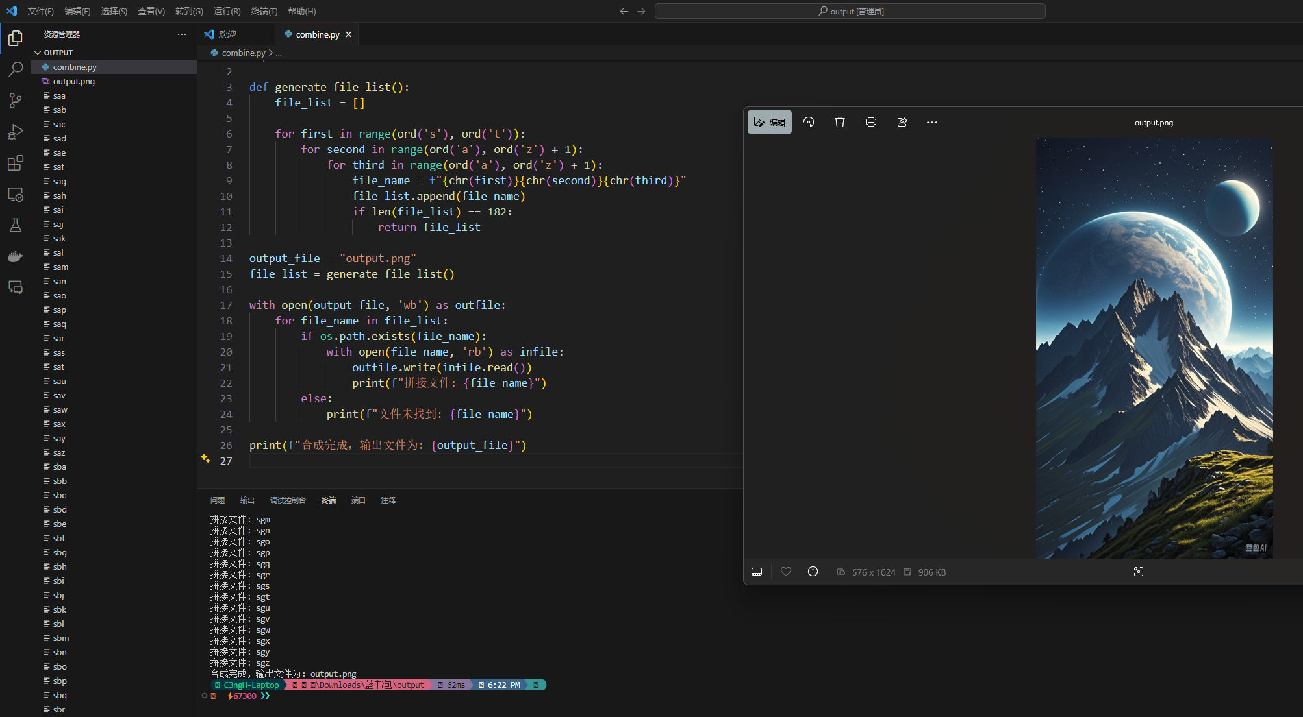Open Run and Debug view
Image resolution: width=1303 pixels, height=717 pixels.
coord(16,132)
